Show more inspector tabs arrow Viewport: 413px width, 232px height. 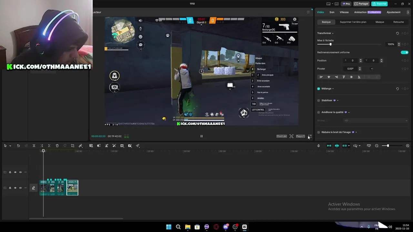click(x=408, y=12)
